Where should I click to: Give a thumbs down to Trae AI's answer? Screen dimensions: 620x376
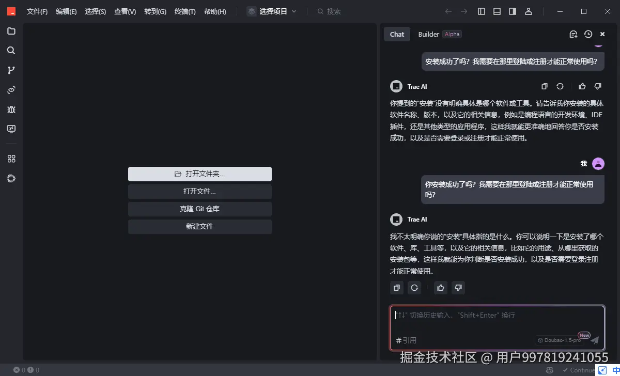click(458, 288)
